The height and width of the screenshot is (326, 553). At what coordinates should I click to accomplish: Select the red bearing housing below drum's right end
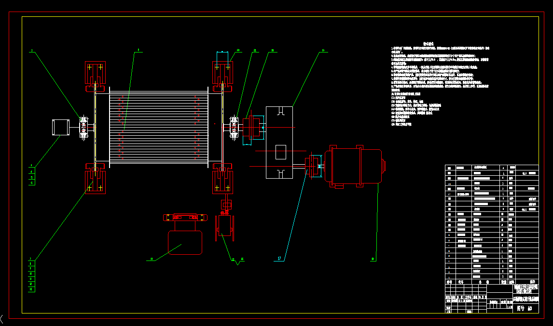click(x=222, y=178)
